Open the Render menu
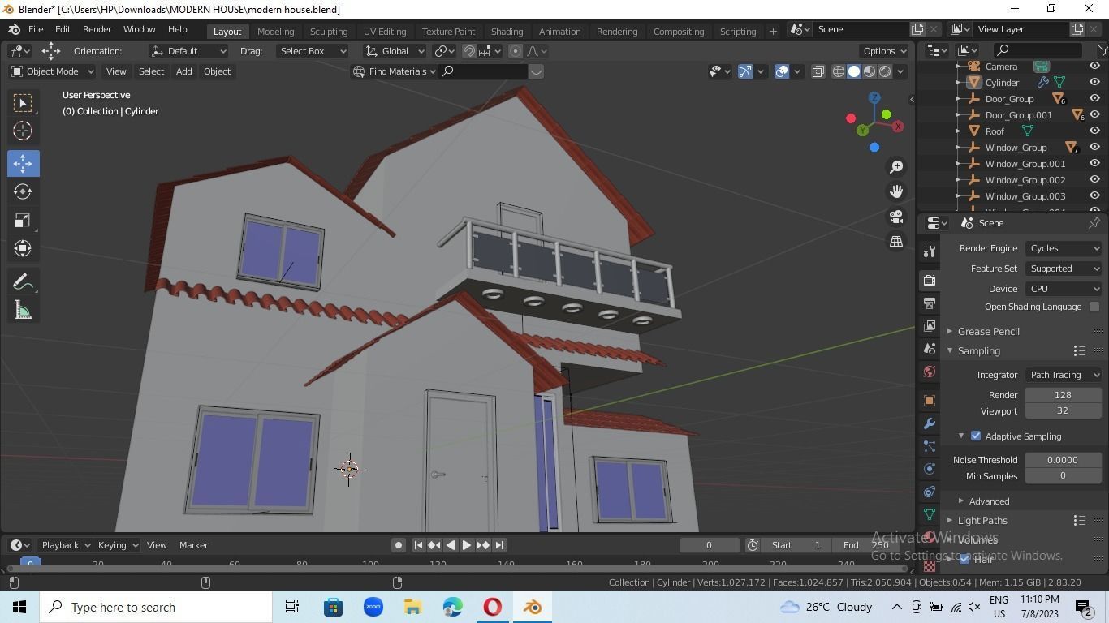Screen dimensions: 1109x623 (x=97, y=29)
